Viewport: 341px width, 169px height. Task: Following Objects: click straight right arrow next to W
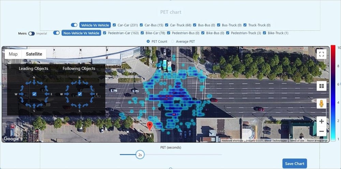(x=66, y=94)
